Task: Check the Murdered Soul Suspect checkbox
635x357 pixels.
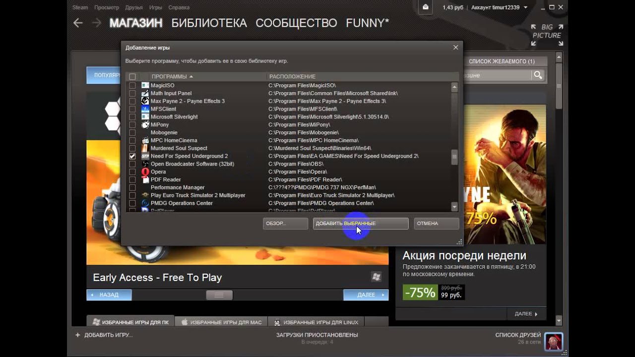Action: pos(132,148)
